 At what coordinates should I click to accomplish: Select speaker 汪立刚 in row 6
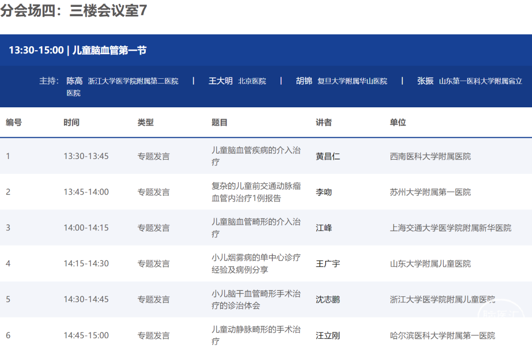(328, 336)
